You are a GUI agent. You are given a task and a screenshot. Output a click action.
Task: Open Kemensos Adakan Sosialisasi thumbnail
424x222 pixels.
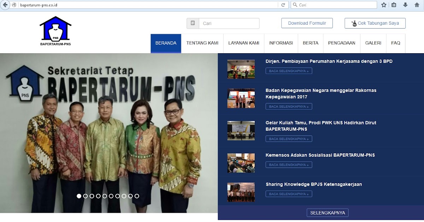point(241,163)
